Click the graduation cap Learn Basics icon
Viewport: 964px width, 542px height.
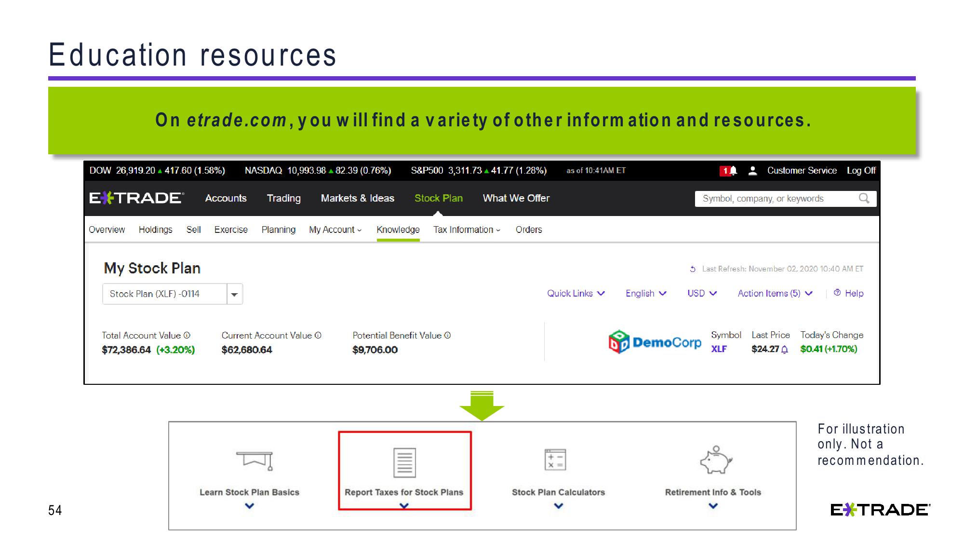coord(255,461)
